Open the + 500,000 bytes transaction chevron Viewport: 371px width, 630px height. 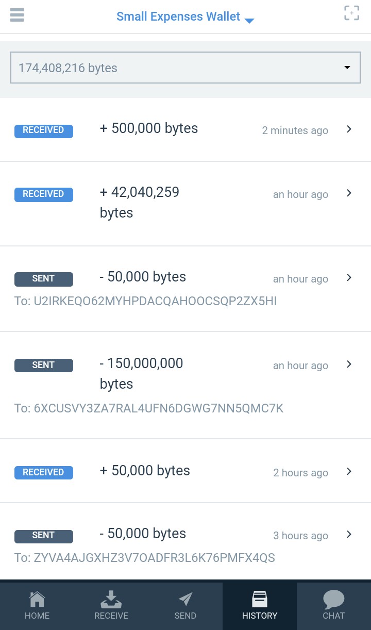(x=349, y=129)
